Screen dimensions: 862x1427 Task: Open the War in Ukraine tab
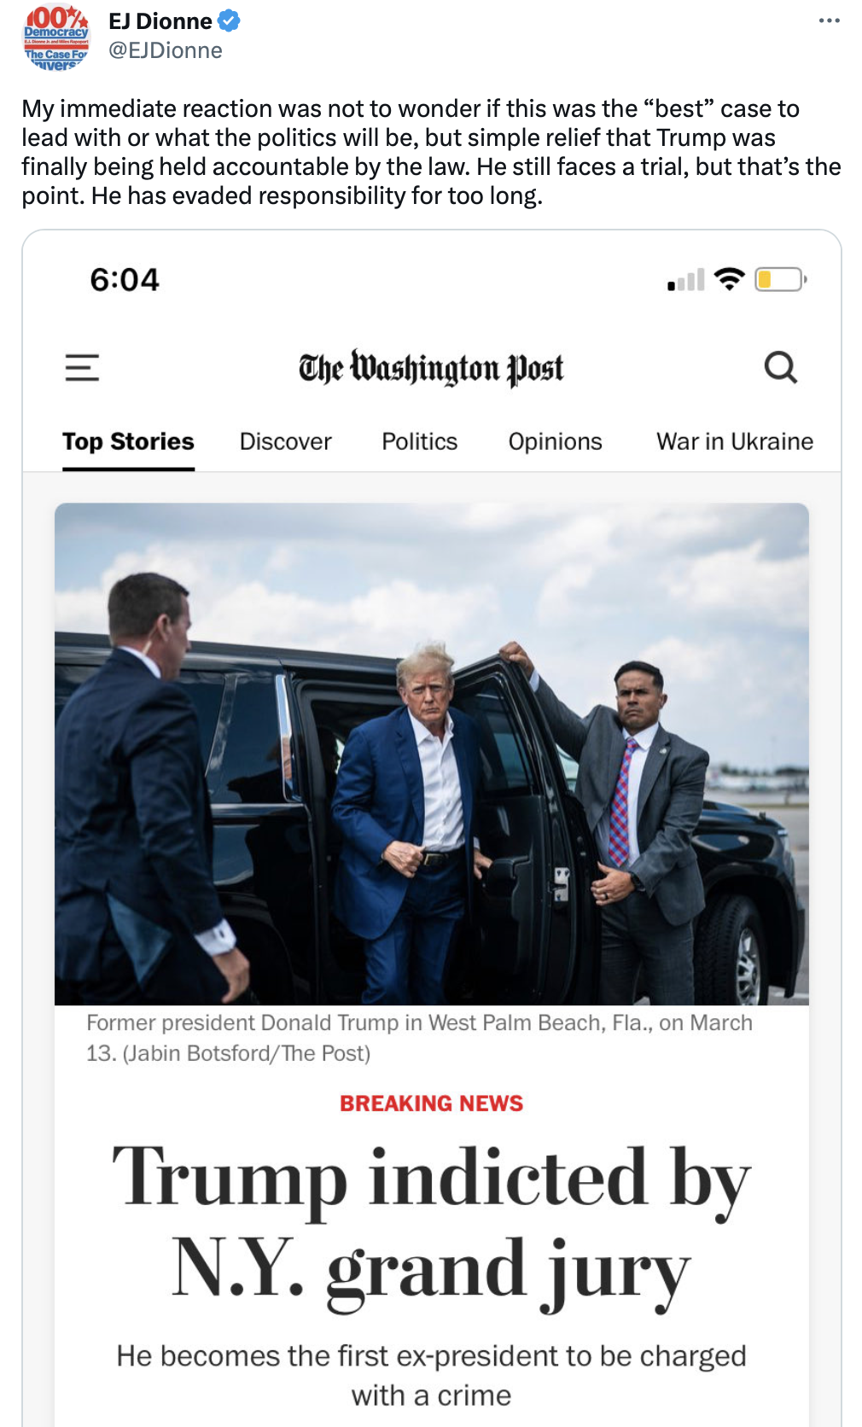tap(734, 441)
